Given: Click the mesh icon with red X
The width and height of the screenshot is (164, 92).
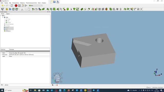Looking at the screenshot, I should tap(64, 9).
